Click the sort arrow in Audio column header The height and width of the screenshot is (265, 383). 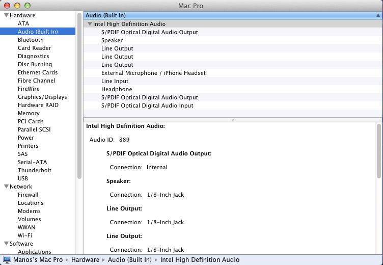pyautogui.click(x=378, y=15)
